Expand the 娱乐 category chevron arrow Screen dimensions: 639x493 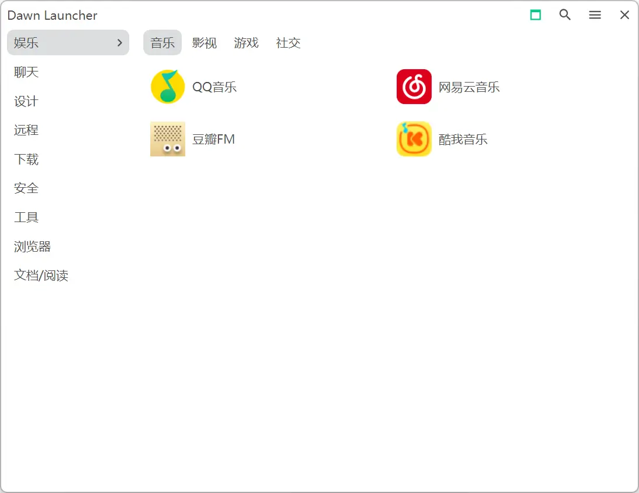click(119, 42)
